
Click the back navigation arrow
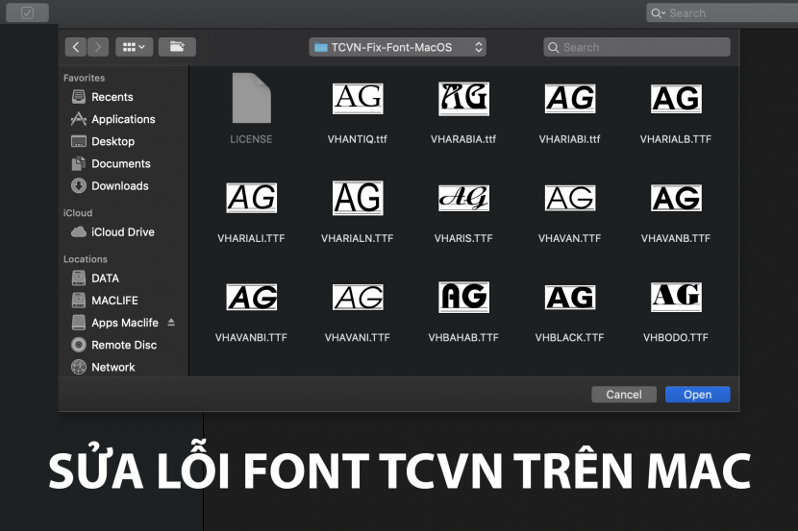coord(76,47)
